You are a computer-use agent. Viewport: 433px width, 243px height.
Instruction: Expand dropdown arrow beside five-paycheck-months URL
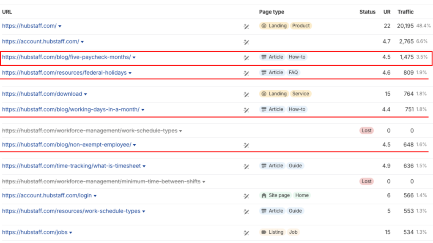[x=134, y=57]
